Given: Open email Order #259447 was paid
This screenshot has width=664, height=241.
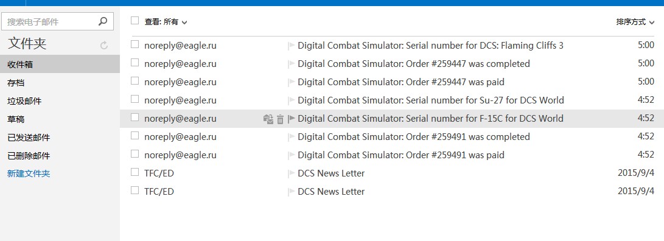Looking at the screenshot, I should (400, 82).
